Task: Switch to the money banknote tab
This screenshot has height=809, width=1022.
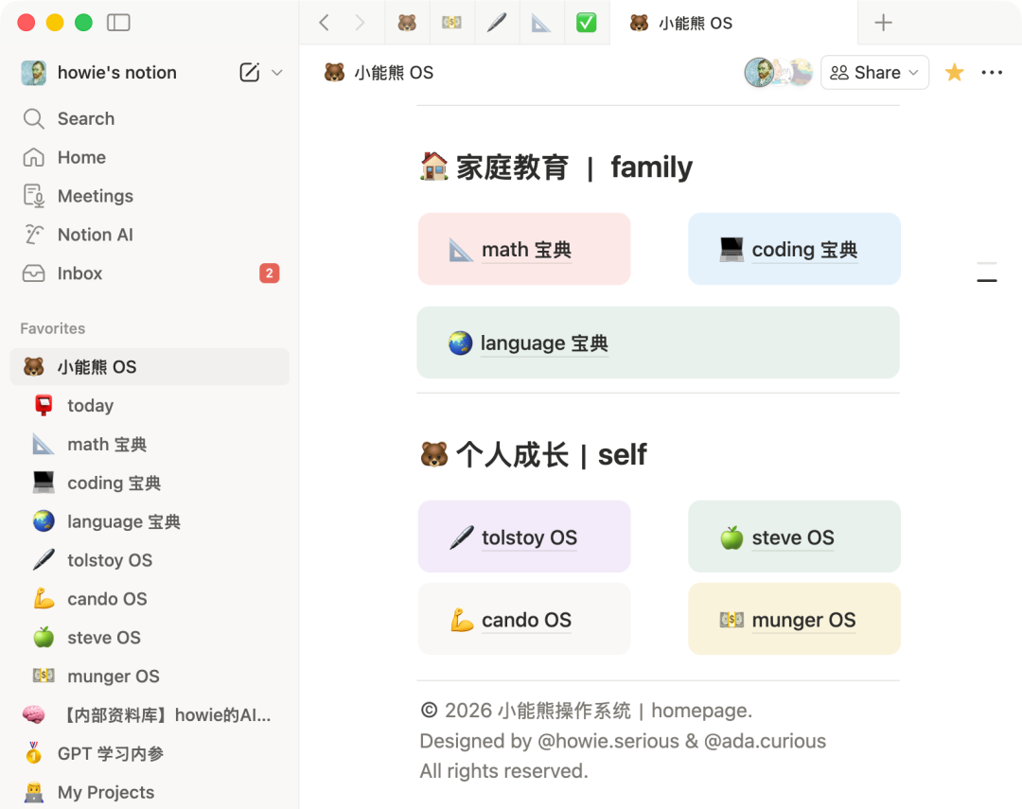Action: coord(451,23)
